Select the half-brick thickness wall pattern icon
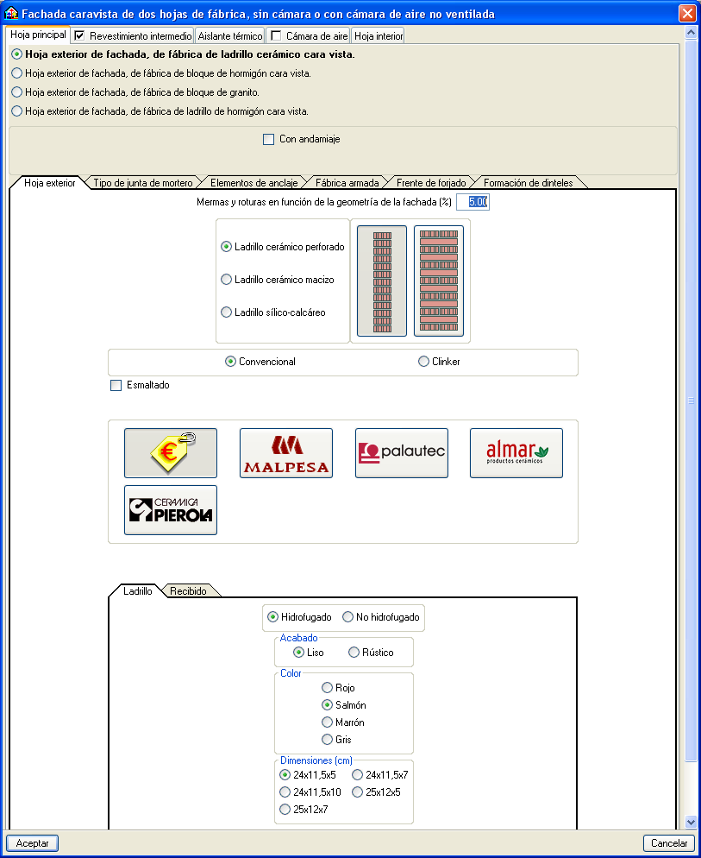 (x=382, y=281)
